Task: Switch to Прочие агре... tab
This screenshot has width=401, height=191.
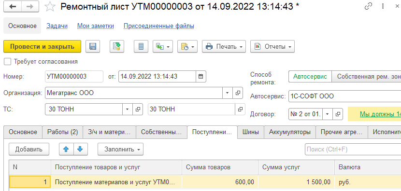Action: pos(342,132)
